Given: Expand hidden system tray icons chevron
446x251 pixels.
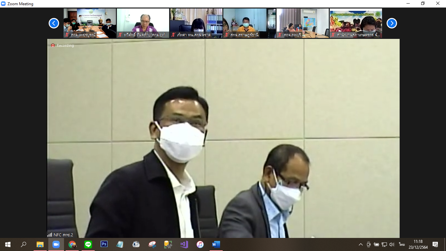Looking at the screenshot, I should 361,244.
